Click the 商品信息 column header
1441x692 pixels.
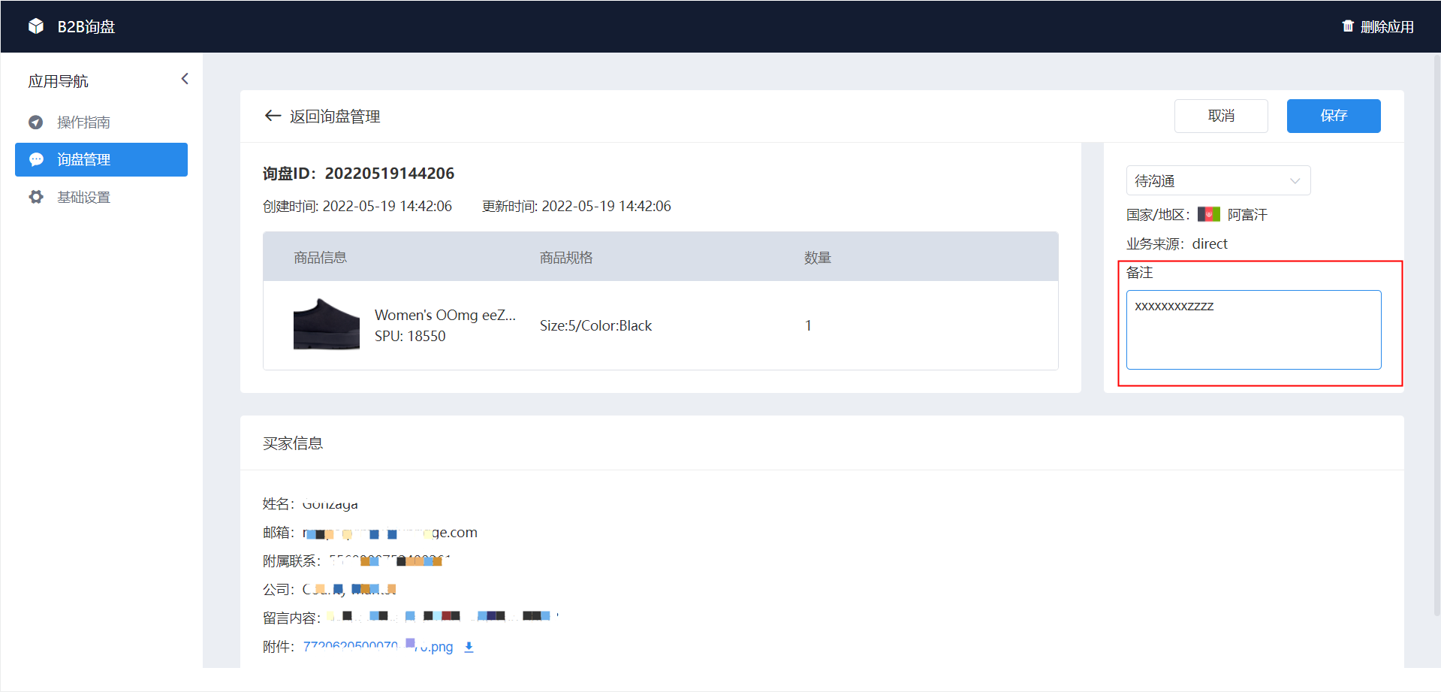(320, 258)
